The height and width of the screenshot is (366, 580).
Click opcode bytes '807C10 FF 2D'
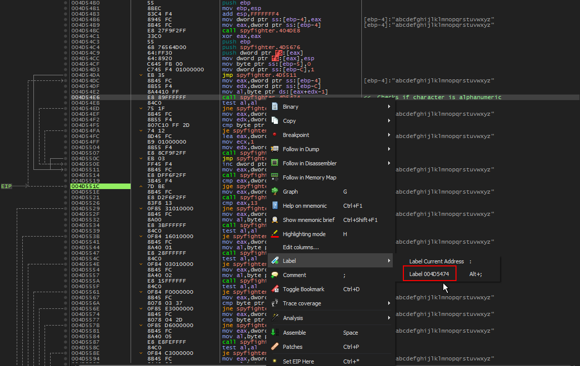[169, 125]
